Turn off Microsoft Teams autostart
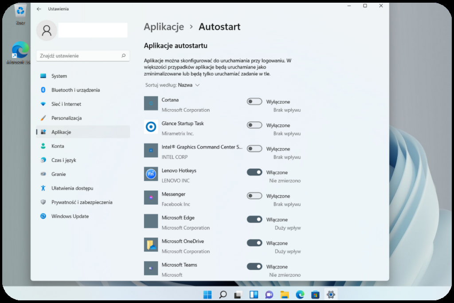Image resolution: width=454 pixels, height=303 pixels. (x=254, y=266)
